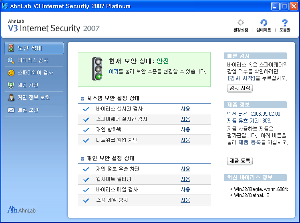Open 해킹 차단 menu label
Image resolution: width=300 pixels, height=223 pixels.
(28, 85)
